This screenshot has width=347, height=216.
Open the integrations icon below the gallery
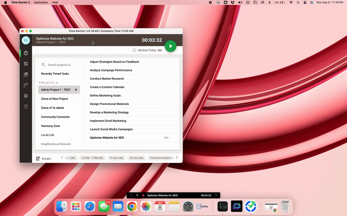pos(26,85)
